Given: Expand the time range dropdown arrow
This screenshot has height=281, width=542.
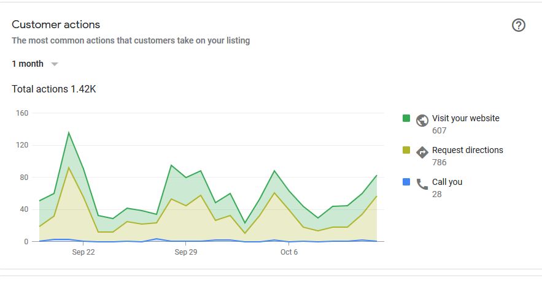Looking at the screenshot, I should (55, 64).
